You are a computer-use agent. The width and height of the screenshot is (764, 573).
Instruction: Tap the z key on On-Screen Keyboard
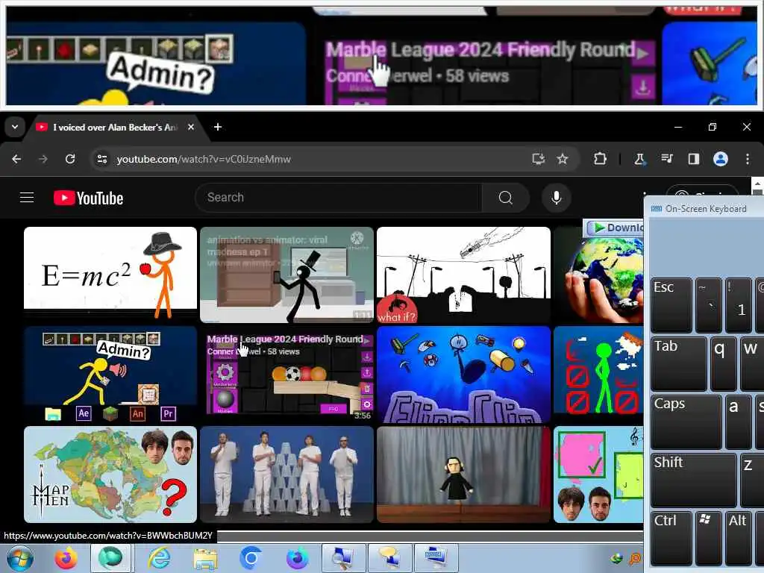coord(752,480)
